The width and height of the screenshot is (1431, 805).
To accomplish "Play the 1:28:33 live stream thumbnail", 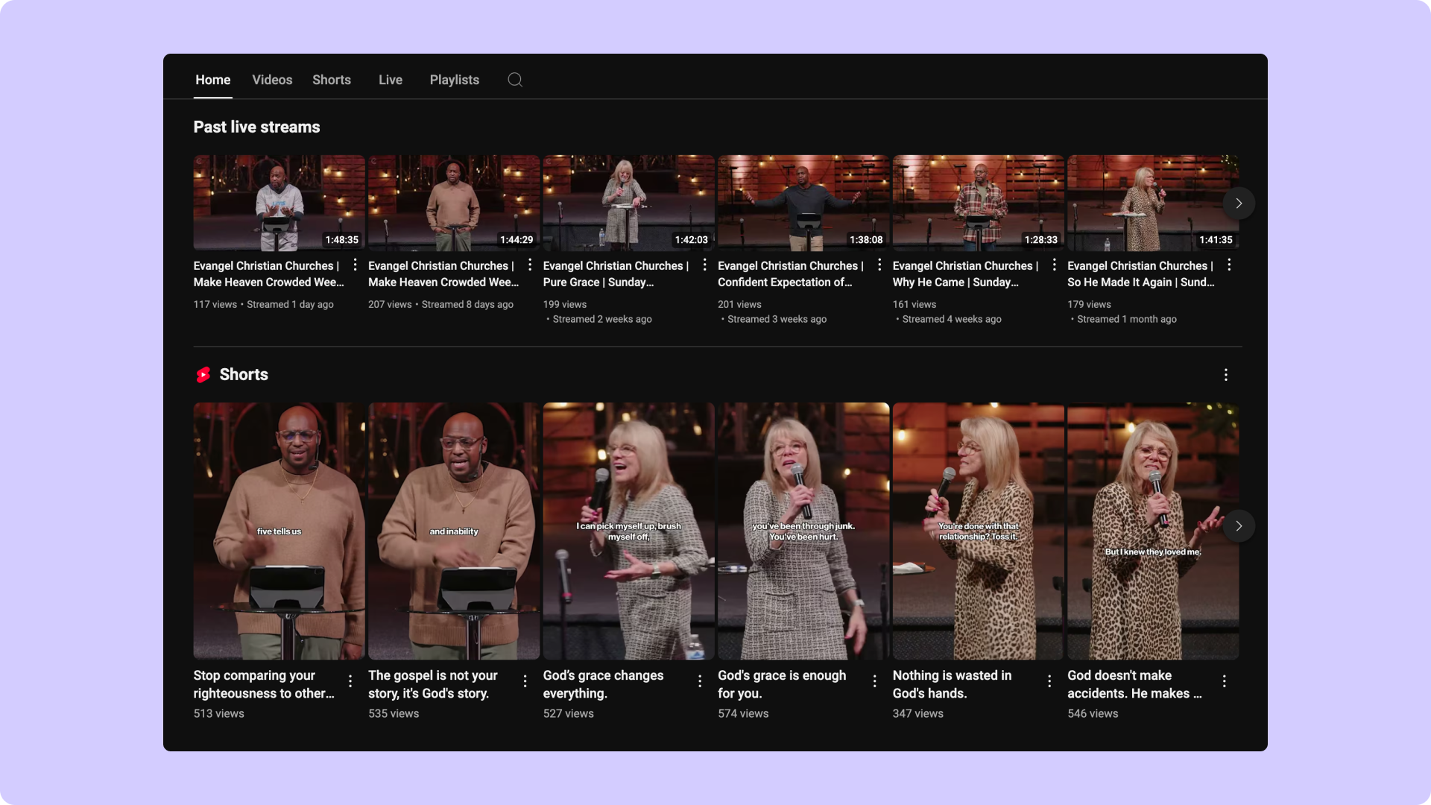I will 979,203.
